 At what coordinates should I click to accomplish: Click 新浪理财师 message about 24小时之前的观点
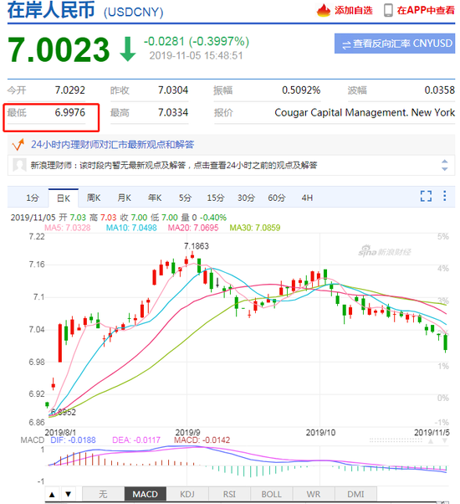[x=174, y=165]
